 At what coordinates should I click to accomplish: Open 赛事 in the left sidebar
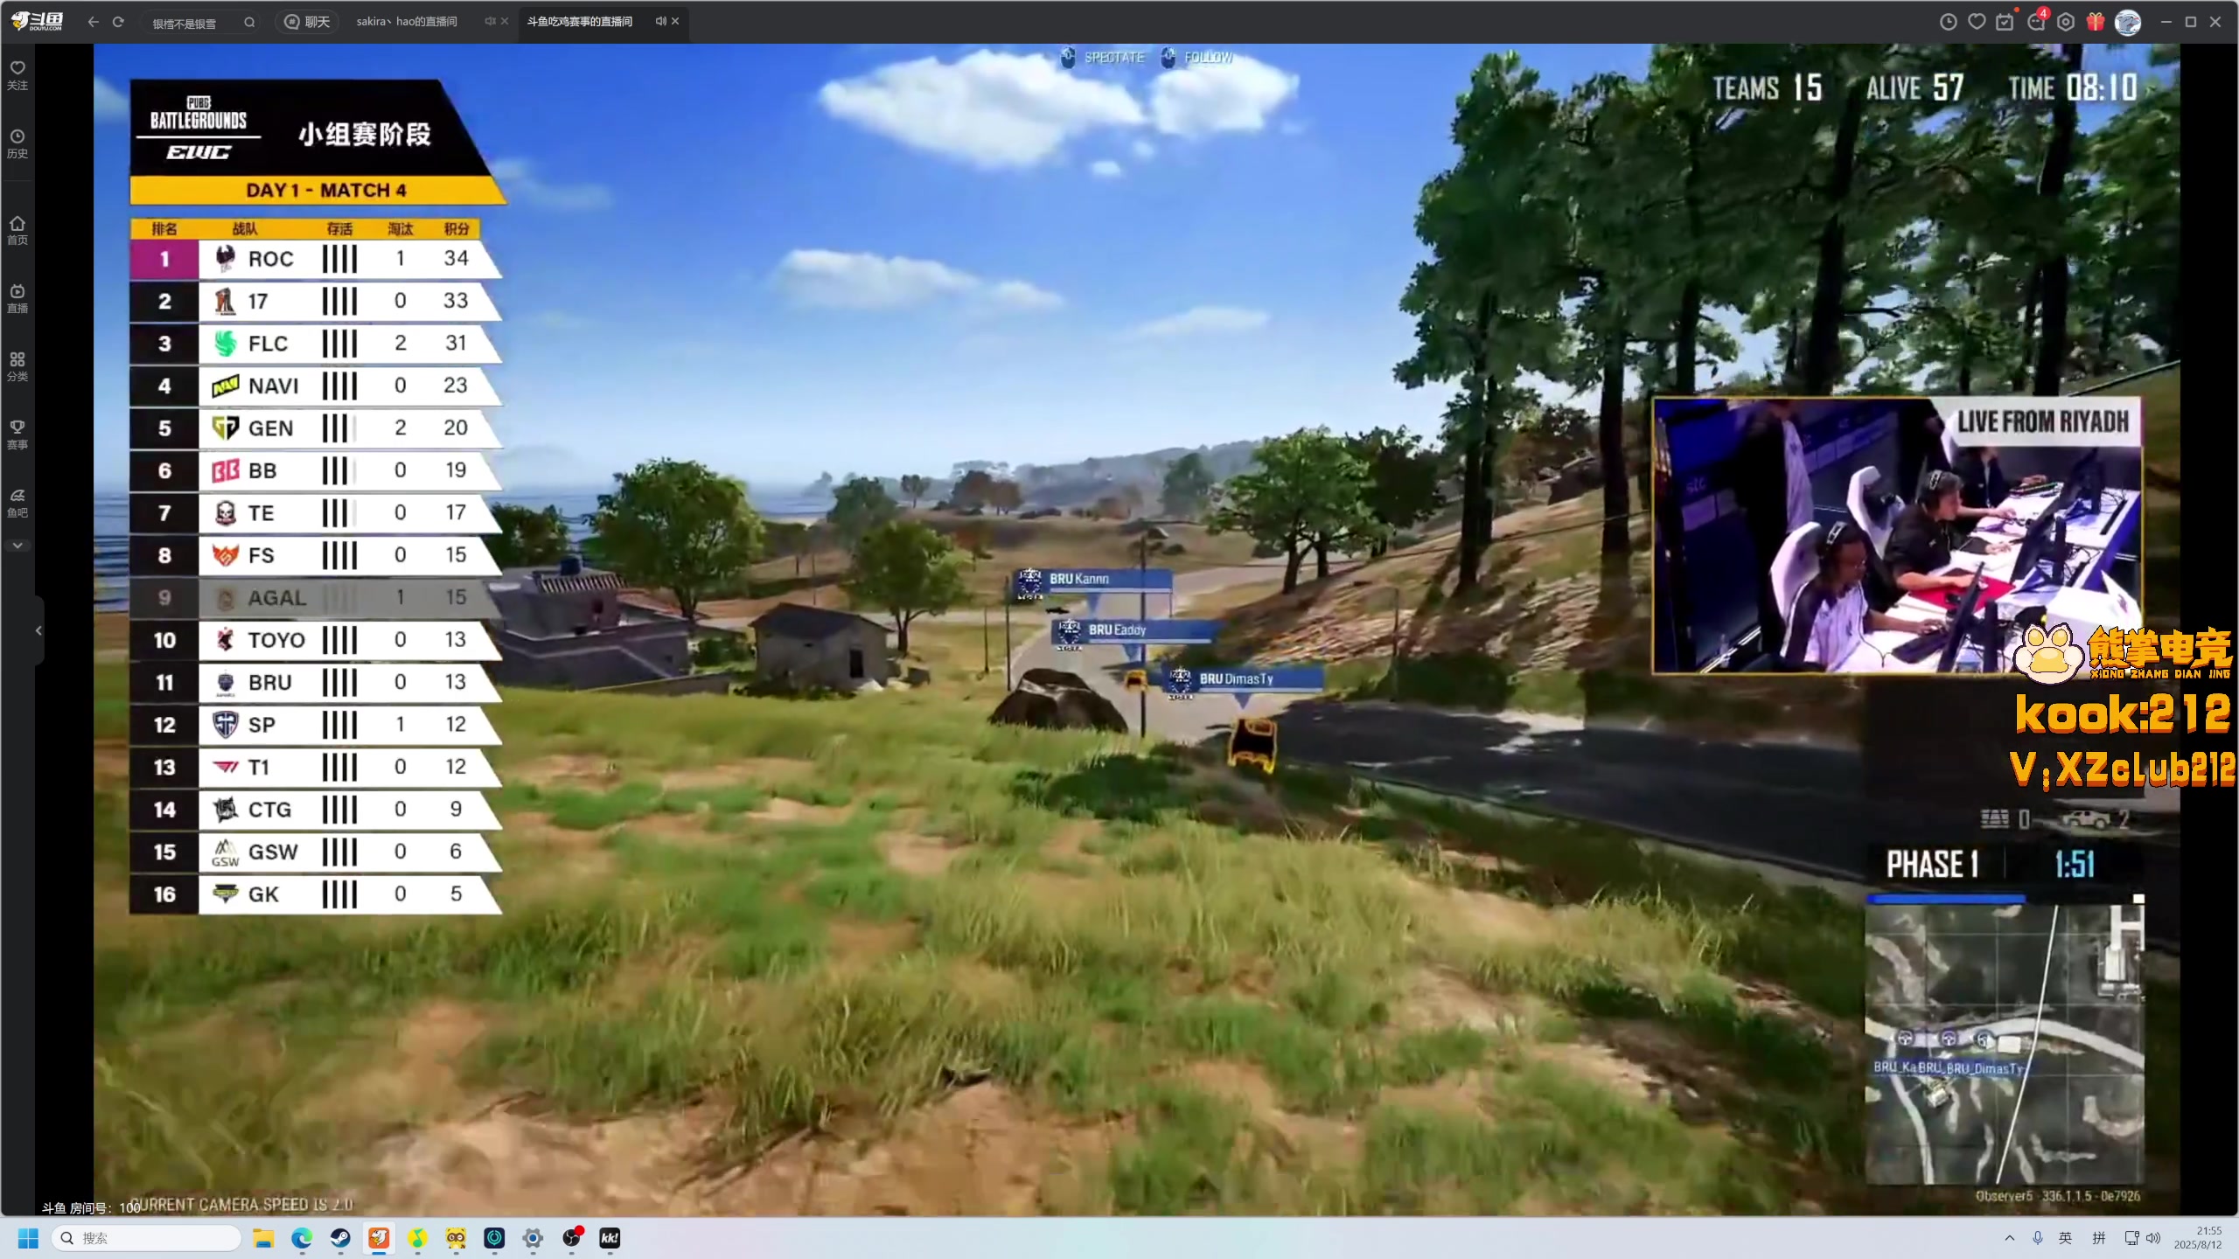pyautogui.click(x=17, y=435)
